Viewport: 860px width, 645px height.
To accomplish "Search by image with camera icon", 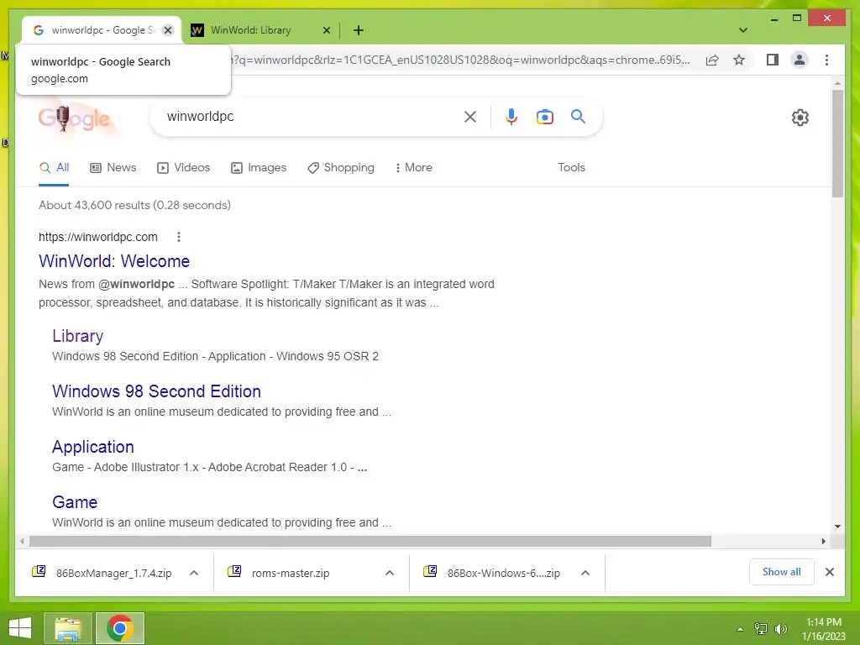I will (x=544, y=117).
